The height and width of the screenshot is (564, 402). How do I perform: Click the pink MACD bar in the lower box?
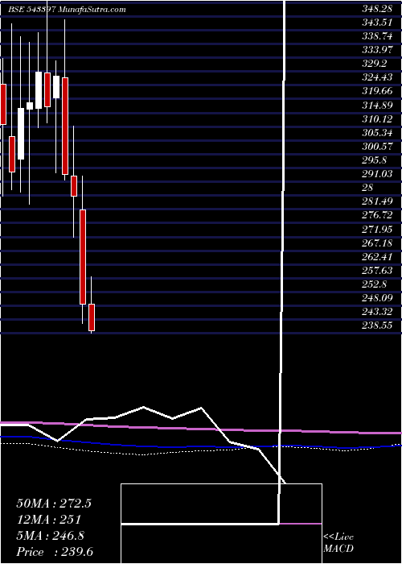pos(301,524)
